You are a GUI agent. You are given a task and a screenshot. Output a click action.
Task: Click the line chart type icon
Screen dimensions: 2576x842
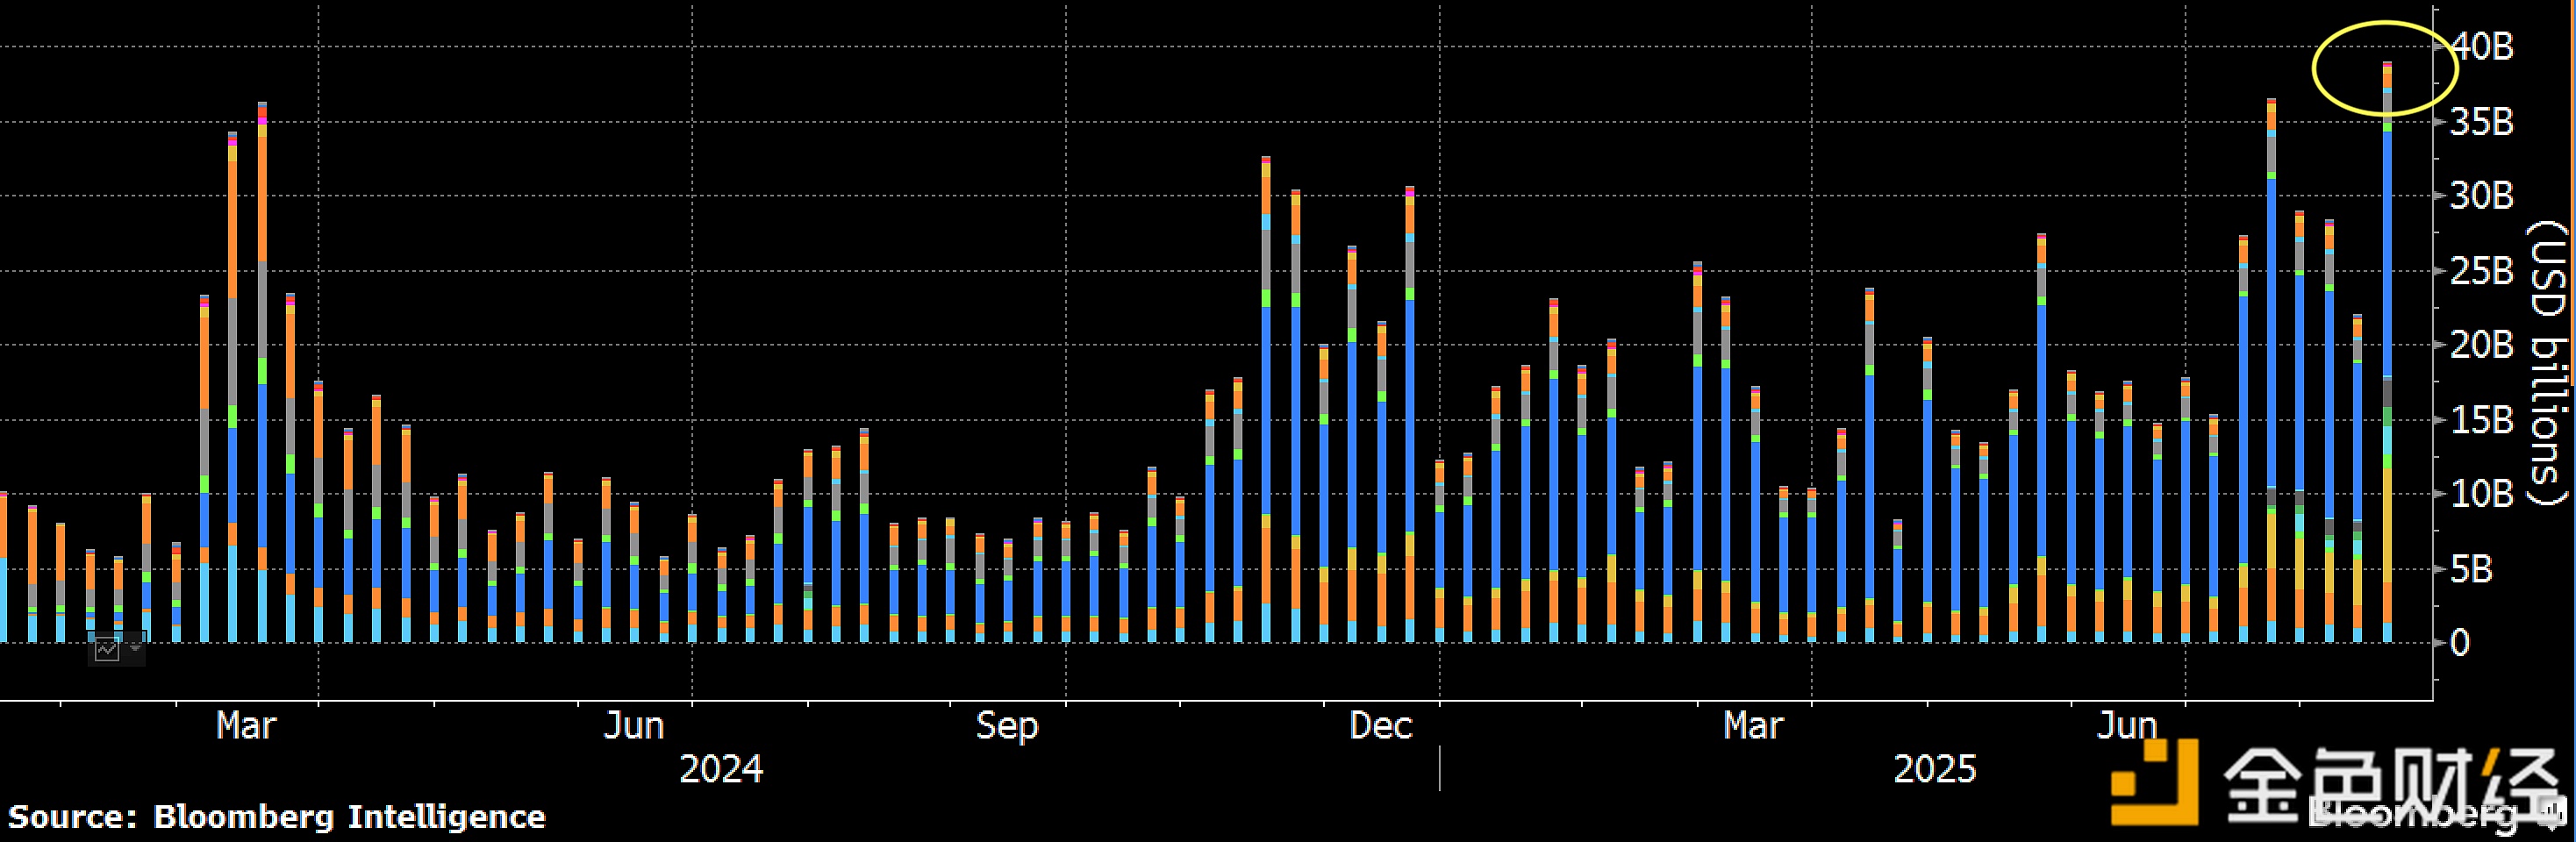106,650
